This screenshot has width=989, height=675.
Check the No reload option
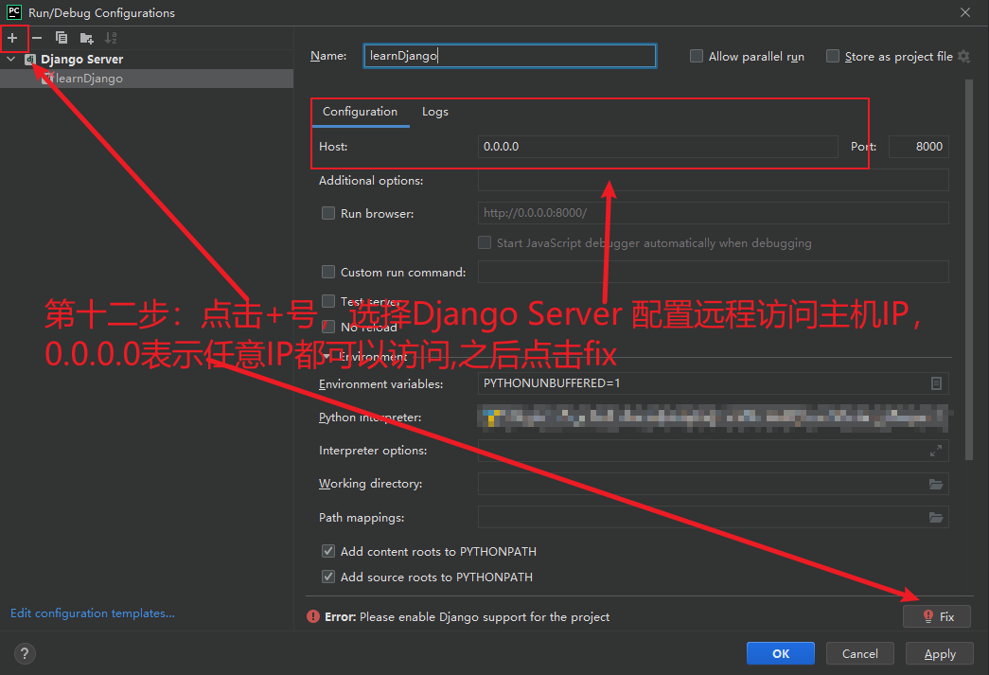pyautogui.click(x=328, y=327)
